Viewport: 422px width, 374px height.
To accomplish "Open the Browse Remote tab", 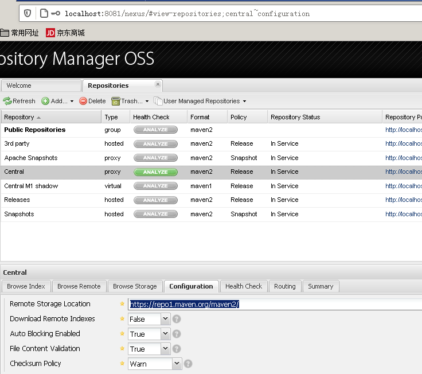I will pos(79,286).
